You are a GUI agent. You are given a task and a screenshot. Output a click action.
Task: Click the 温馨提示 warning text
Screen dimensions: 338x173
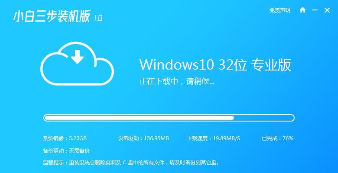(131, 163)
